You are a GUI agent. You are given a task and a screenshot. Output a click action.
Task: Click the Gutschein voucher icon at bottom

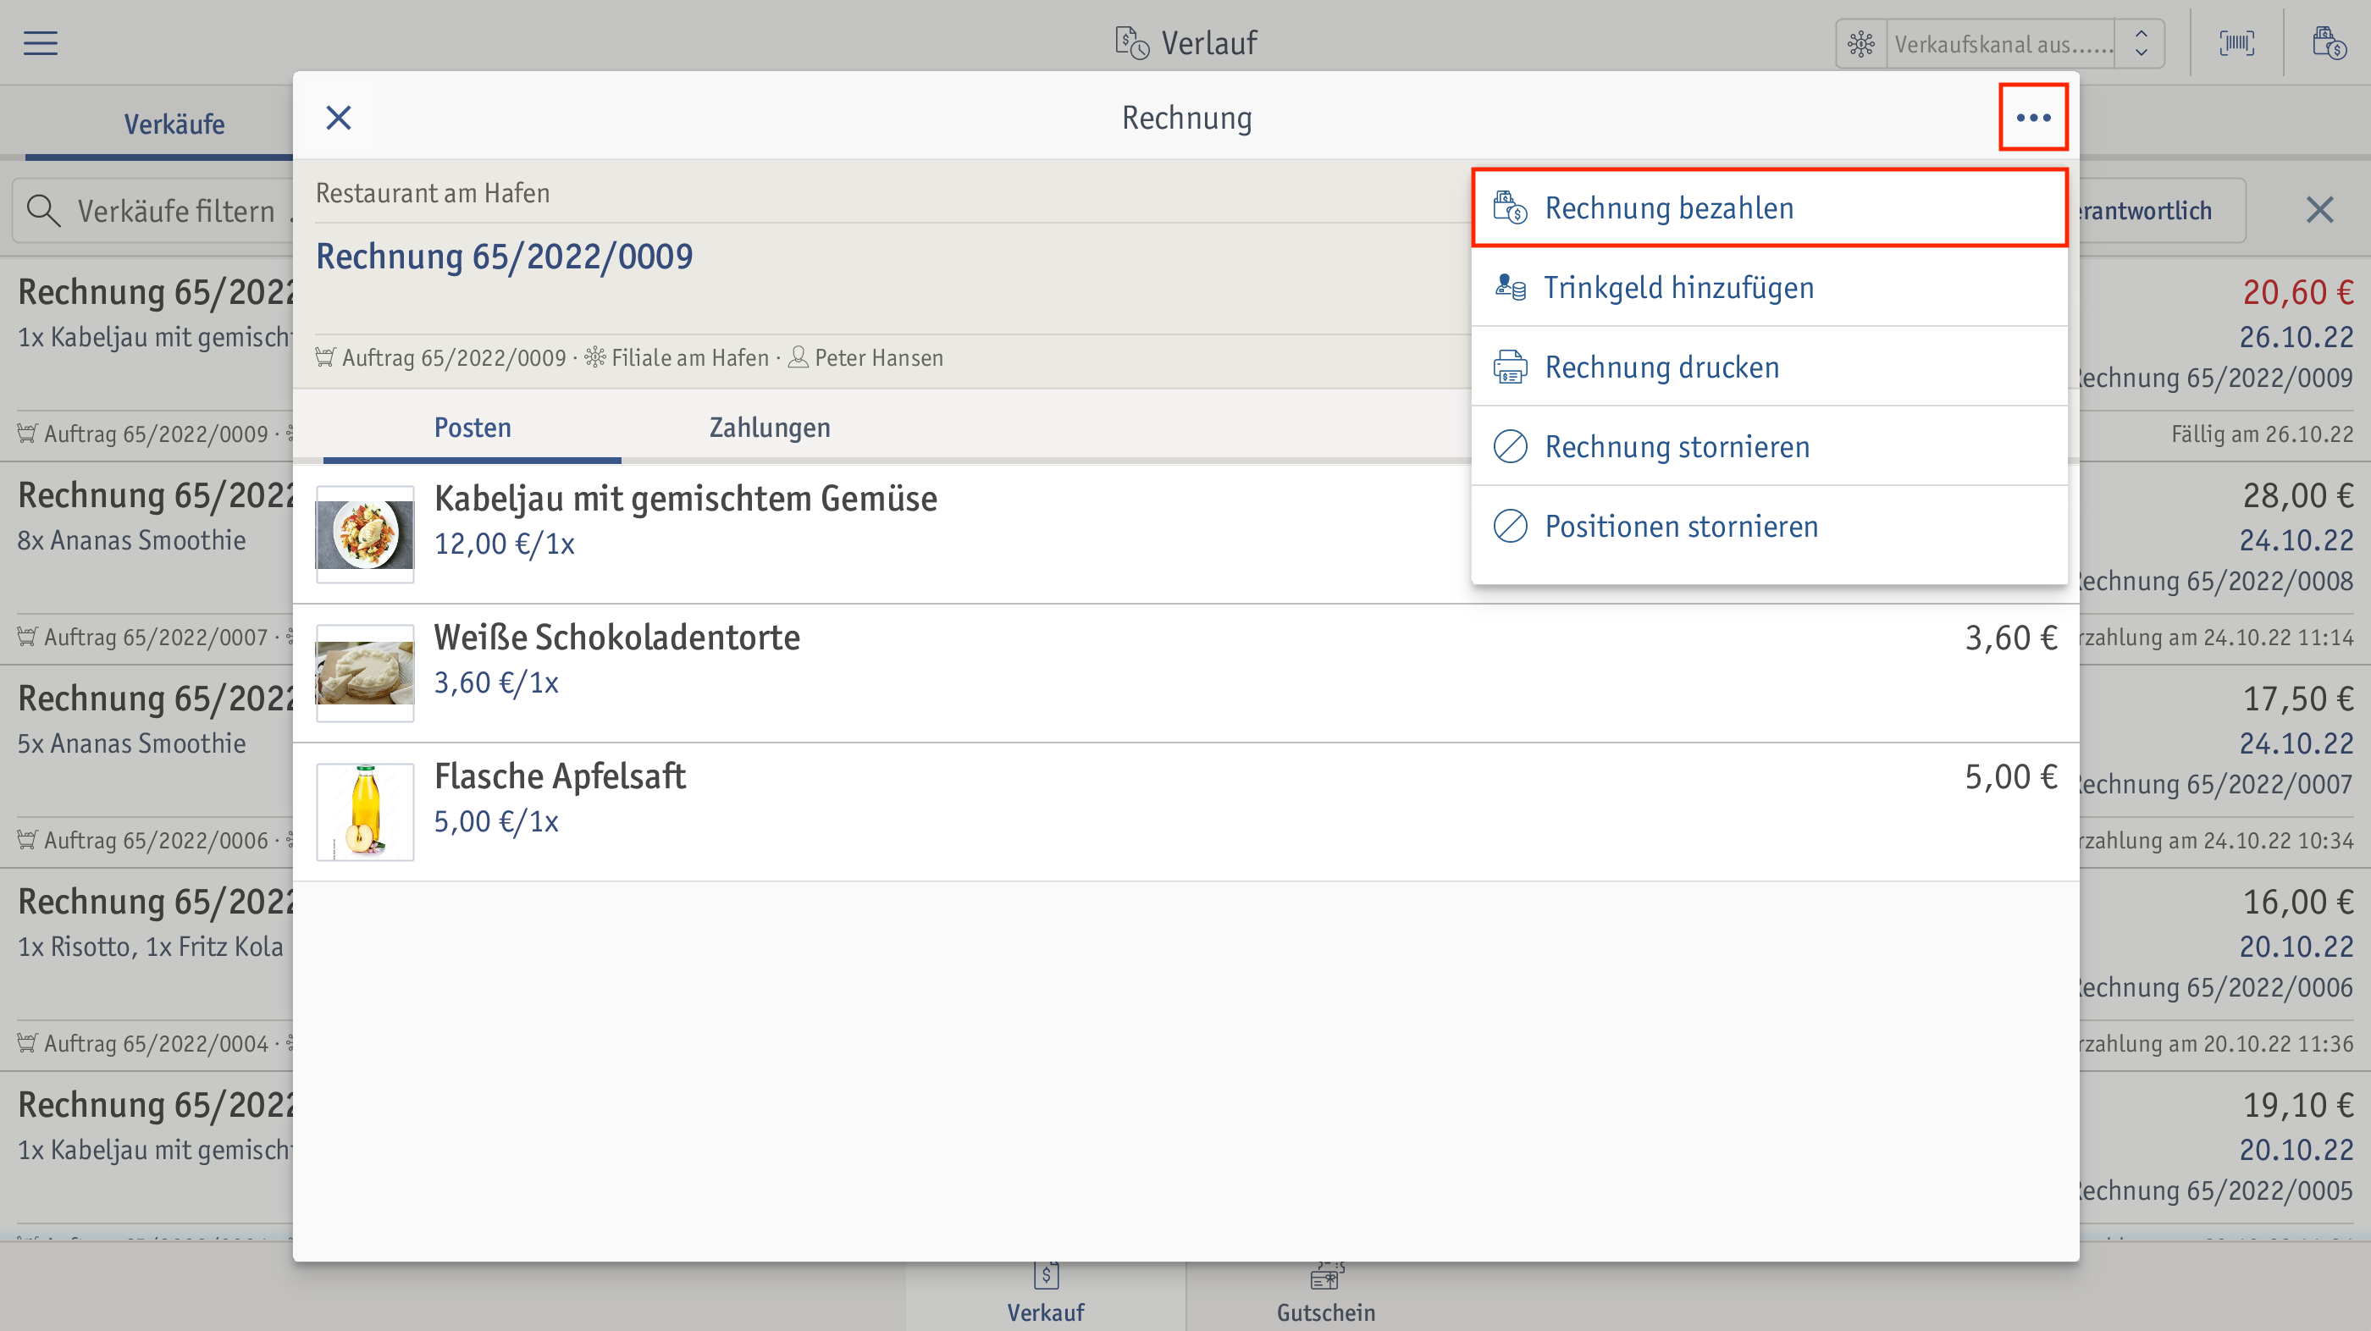(1326, 1276)
